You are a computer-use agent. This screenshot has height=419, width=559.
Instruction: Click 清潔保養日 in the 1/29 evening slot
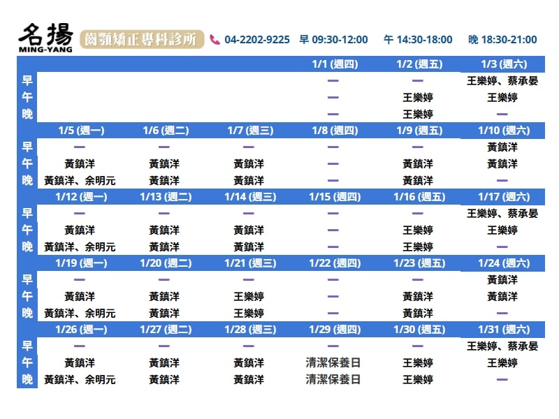tap(333, 380)
